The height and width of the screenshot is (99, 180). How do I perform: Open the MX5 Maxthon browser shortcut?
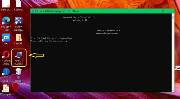[x=6, y=39]
